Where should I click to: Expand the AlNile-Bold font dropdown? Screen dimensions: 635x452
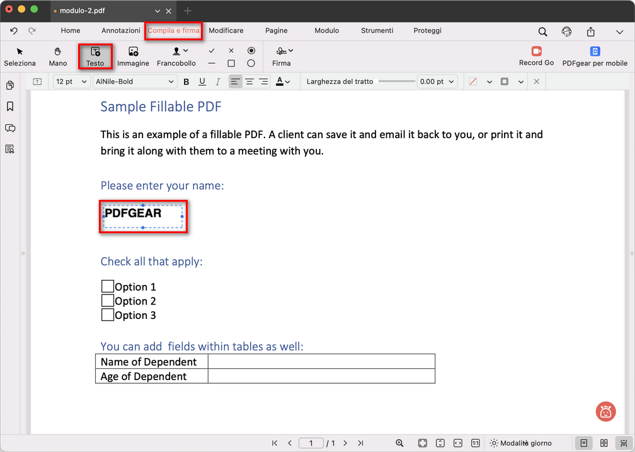(135, 81)
